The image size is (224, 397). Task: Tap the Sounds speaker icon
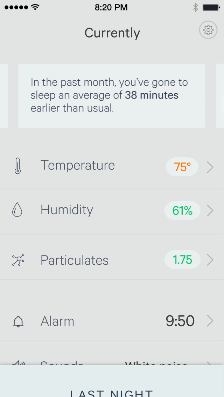click(x=19, y=363)
